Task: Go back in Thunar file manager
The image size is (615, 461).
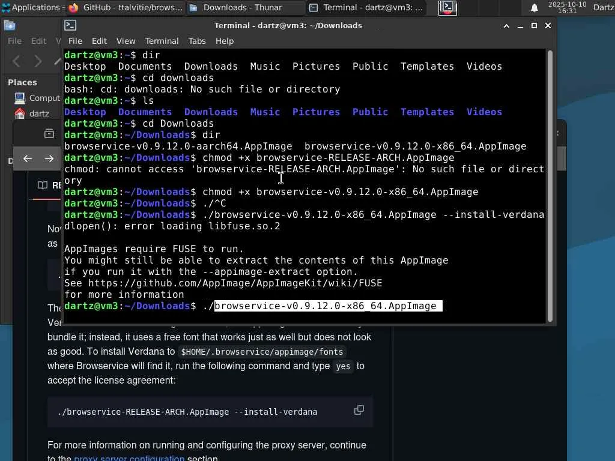Action: tap(16, 61)
